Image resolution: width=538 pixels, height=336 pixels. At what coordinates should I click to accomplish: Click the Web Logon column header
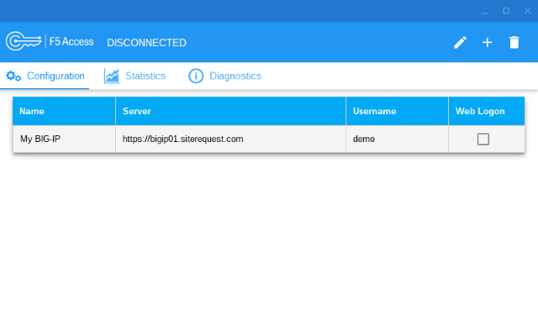487,111
